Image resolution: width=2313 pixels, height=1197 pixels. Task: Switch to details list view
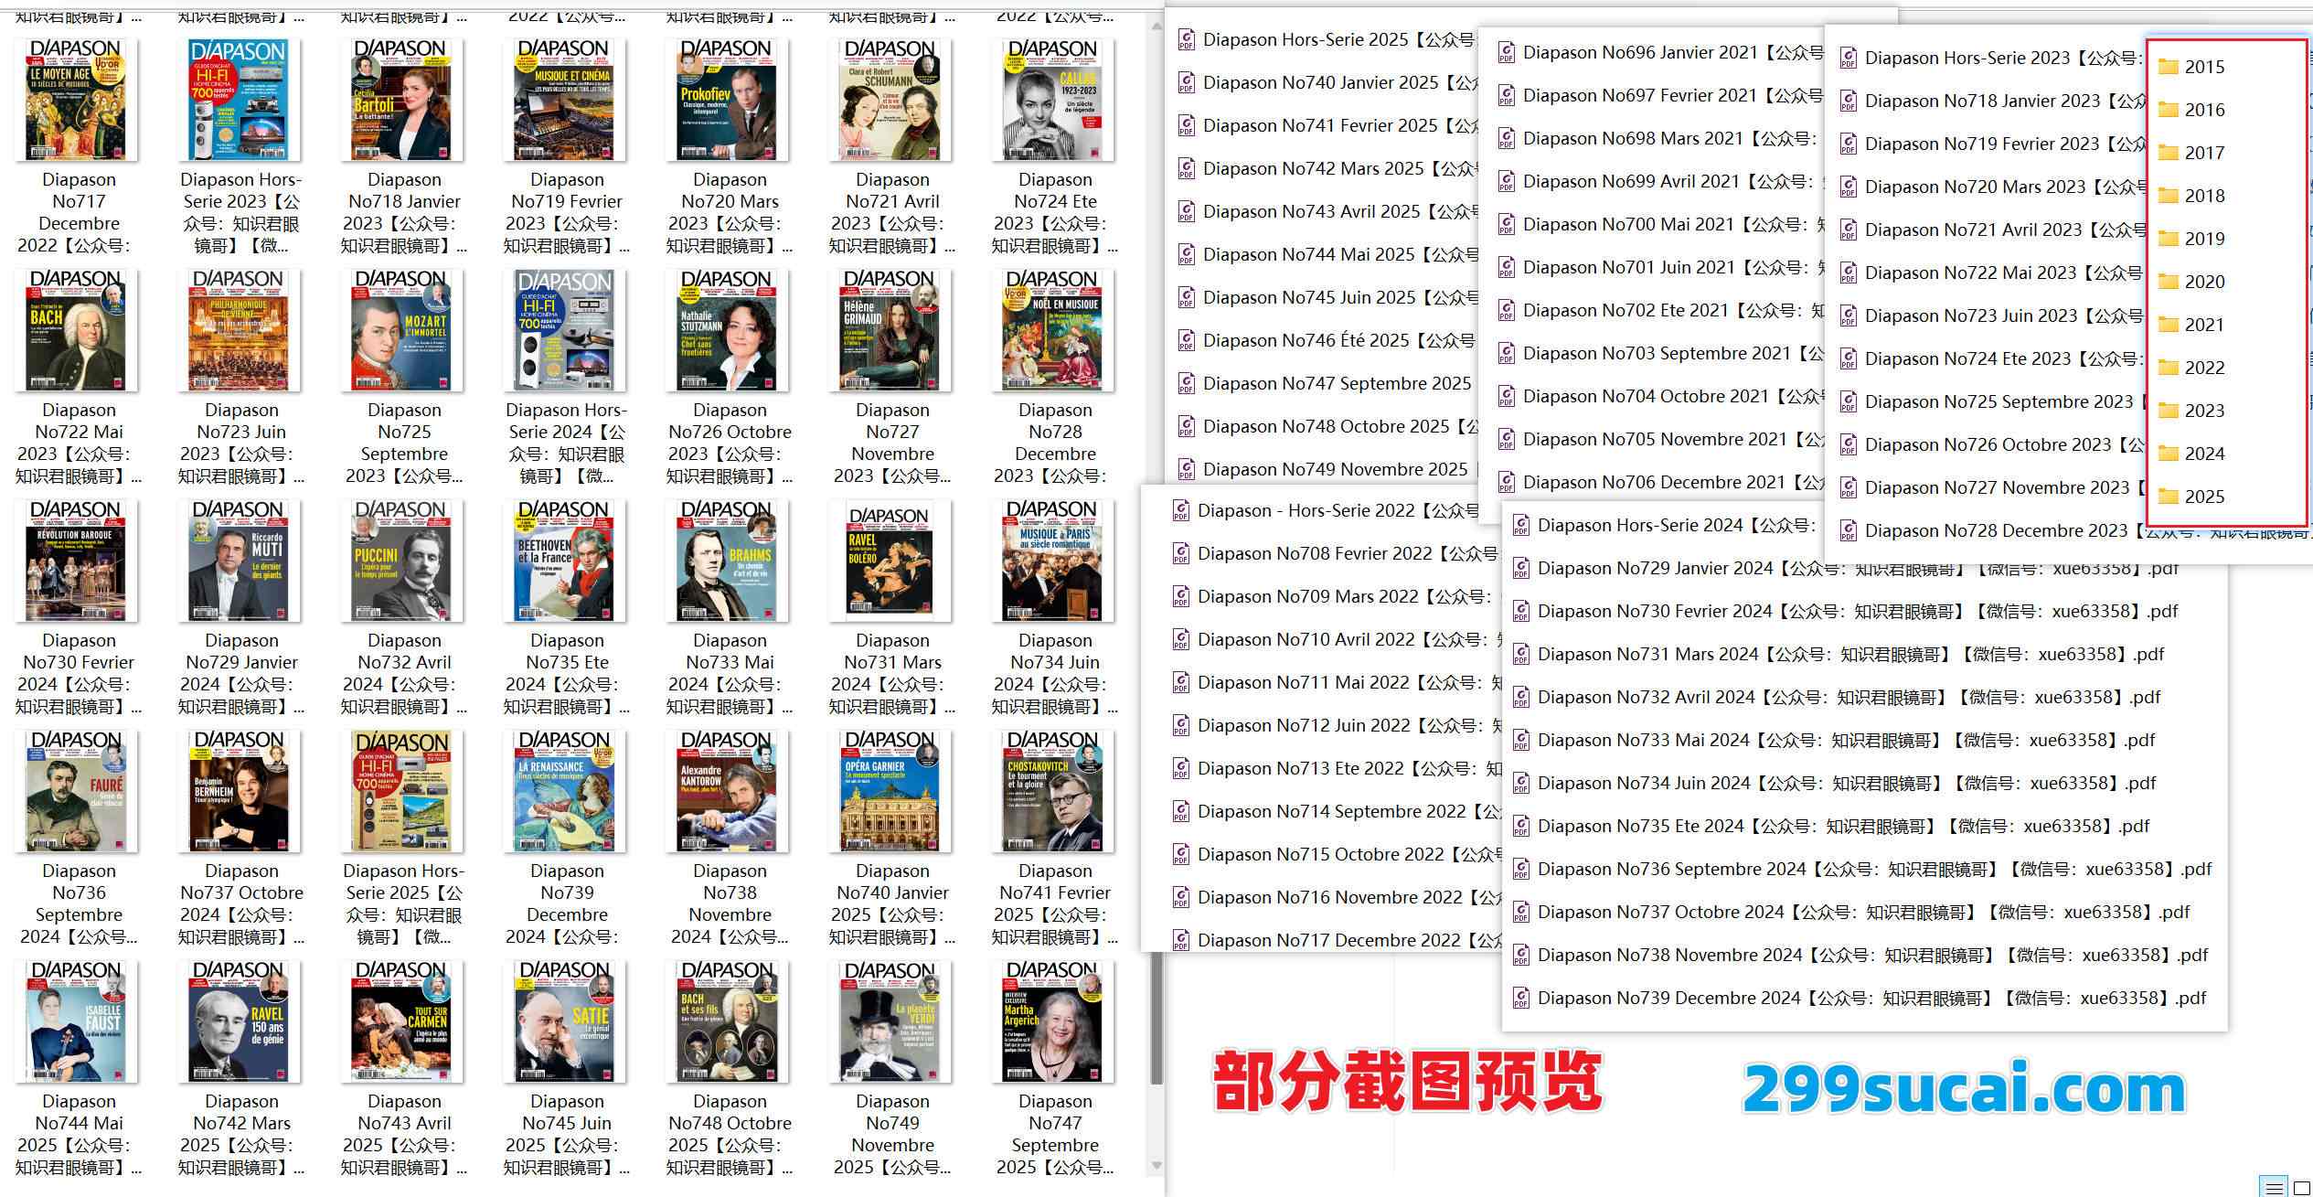point(2274,1187)
